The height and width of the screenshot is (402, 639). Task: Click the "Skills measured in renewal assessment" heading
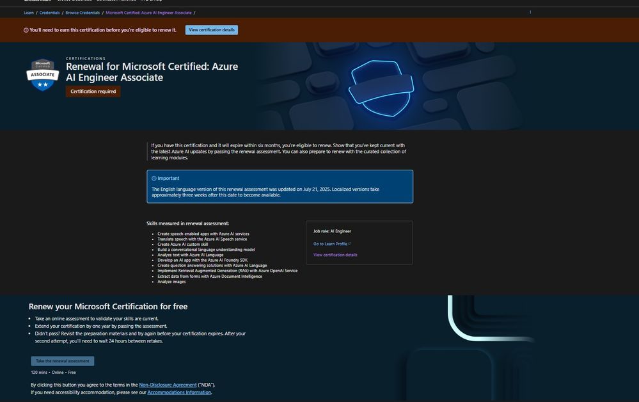click(188, 223)
